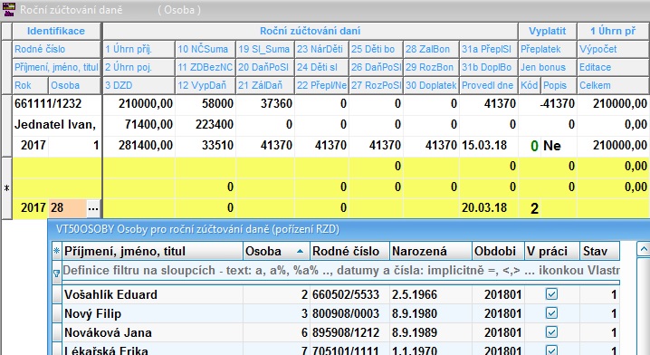Click the Popis column header
650x355 pixels.
point(559,85)
